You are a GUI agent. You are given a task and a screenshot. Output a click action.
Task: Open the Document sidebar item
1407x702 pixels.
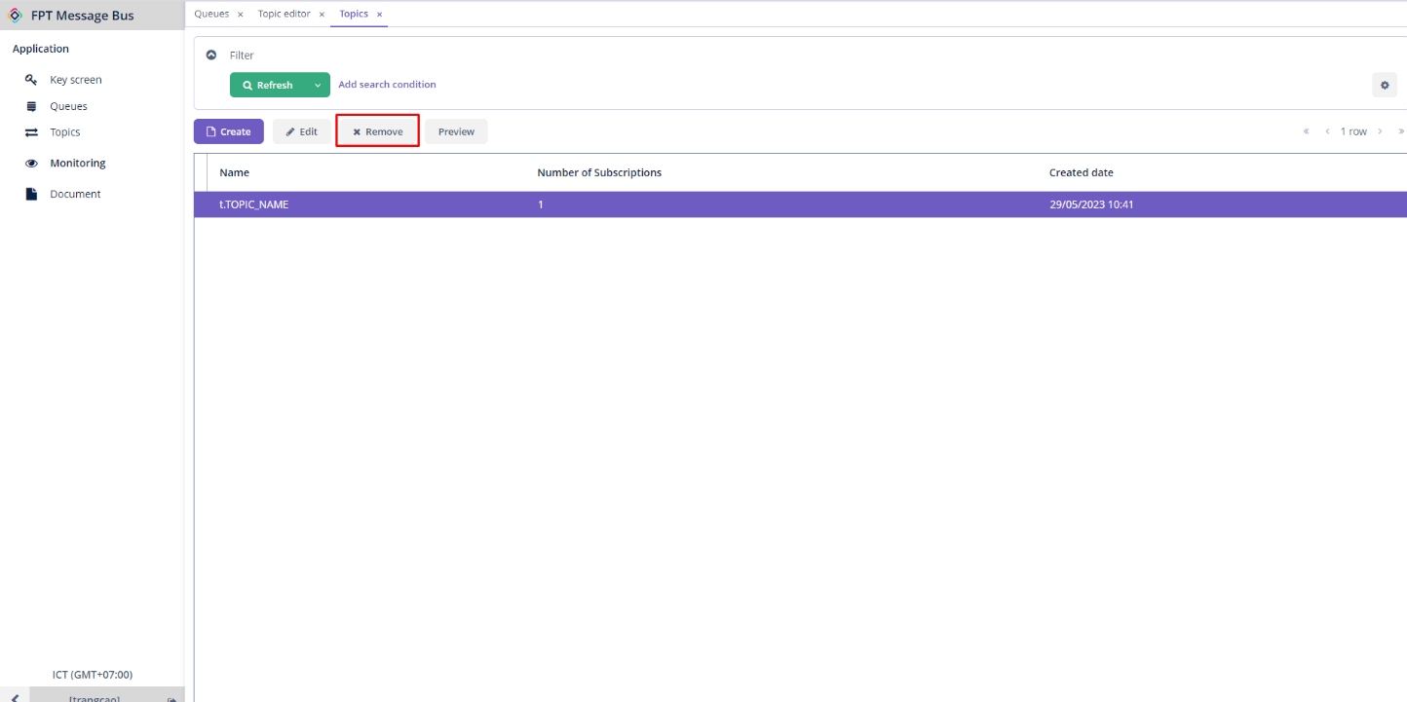tap(75, 194)
